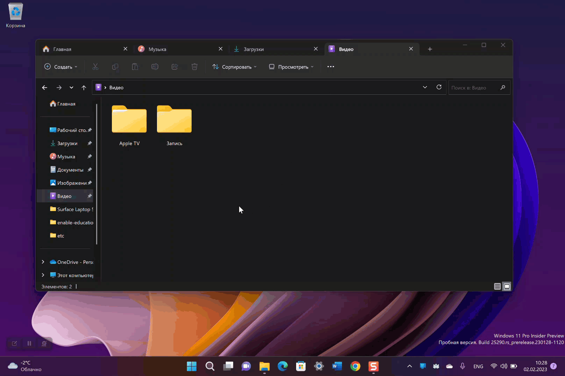The image size is (565, 376).
Task: Click the Поиск в: Видео search field
Action: (x=479, y=88)
